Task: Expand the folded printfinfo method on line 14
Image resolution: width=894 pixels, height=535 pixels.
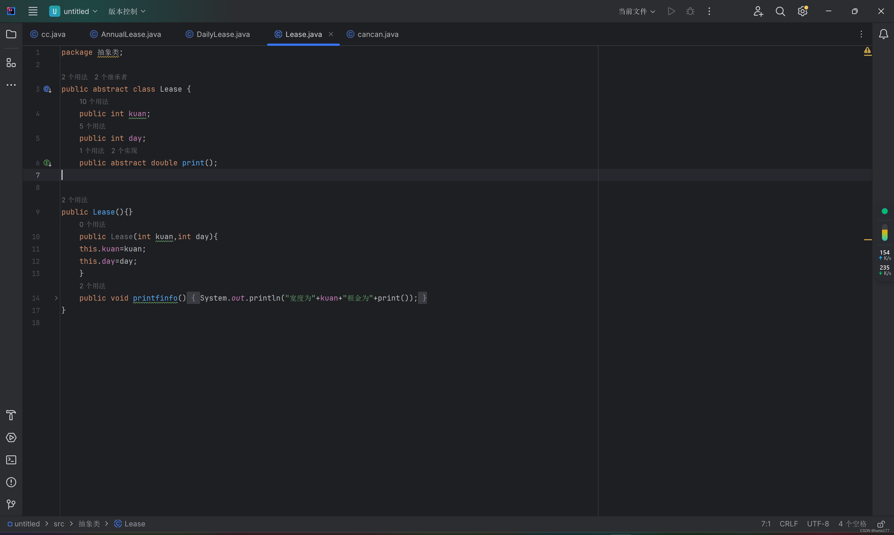Action: tap(56, 298)
